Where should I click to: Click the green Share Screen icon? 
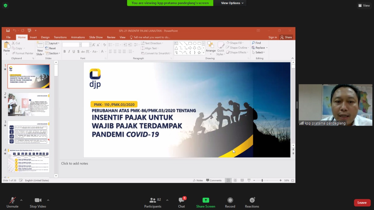[206, 200]
